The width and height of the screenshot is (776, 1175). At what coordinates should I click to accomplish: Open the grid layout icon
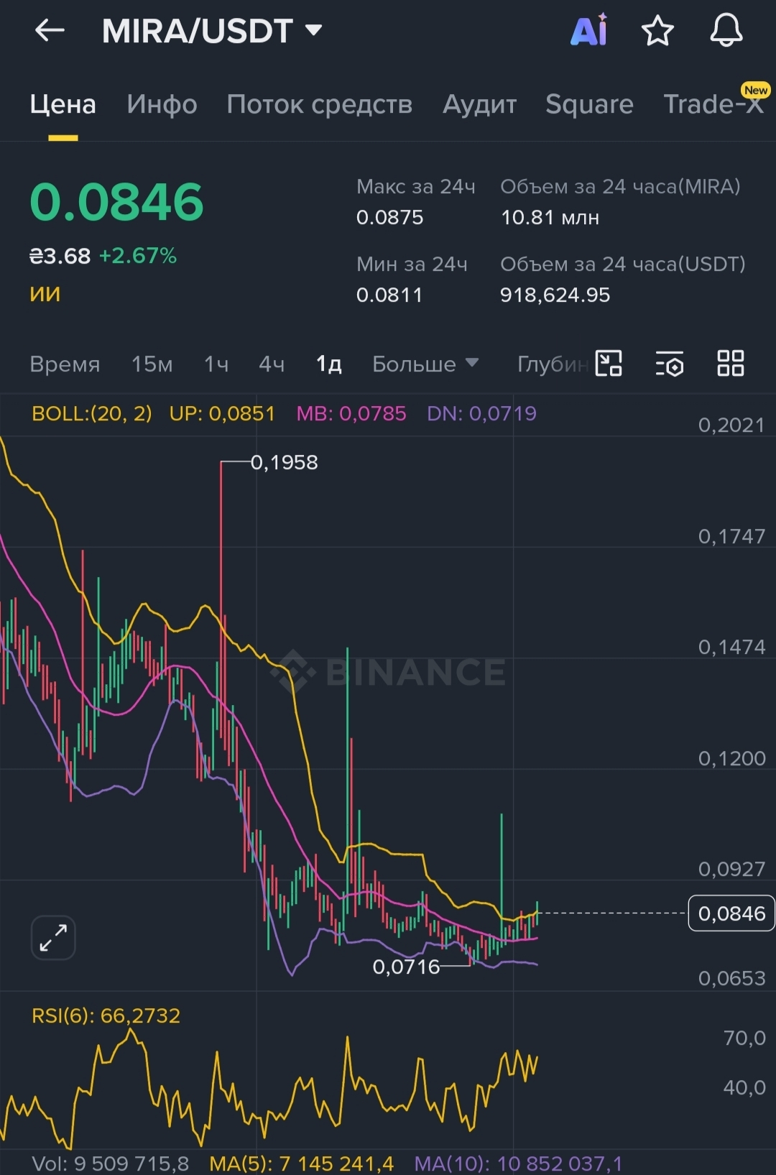point(731,364)
